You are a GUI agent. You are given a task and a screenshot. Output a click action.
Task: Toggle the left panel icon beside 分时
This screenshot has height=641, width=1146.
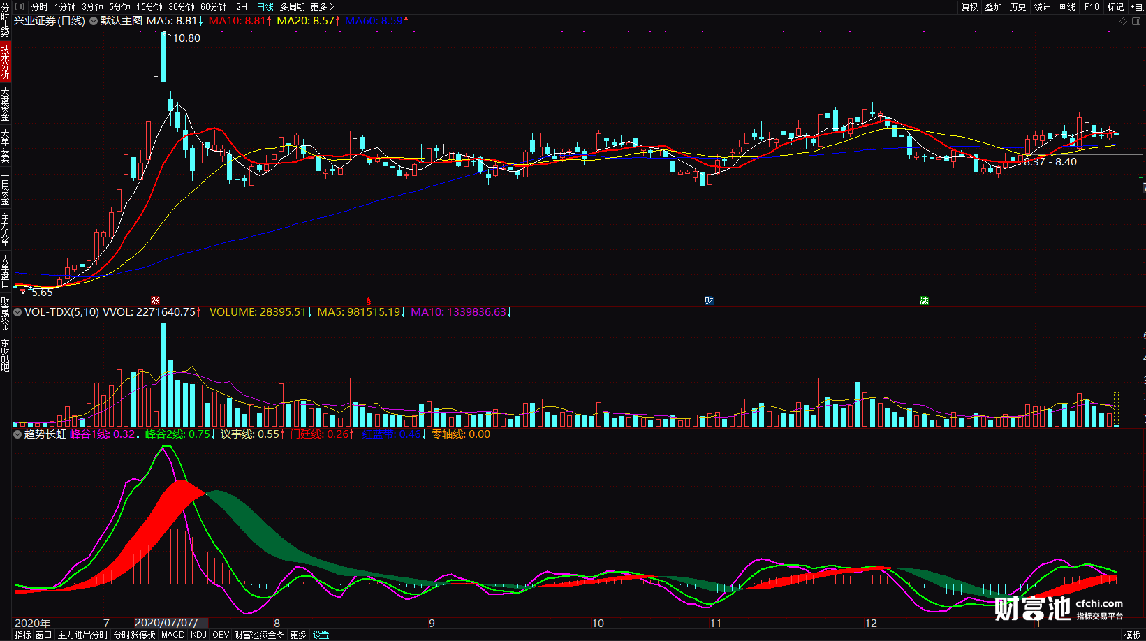click(x=20, y=7)
